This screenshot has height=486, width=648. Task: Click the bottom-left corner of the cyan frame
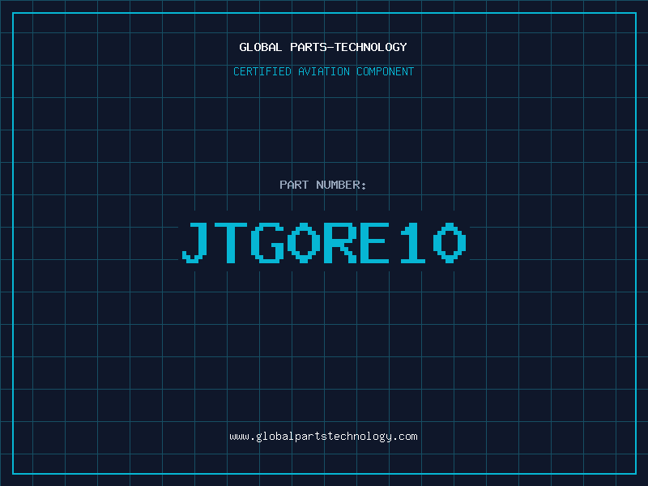pyautogui.click(x=13, y=473)
